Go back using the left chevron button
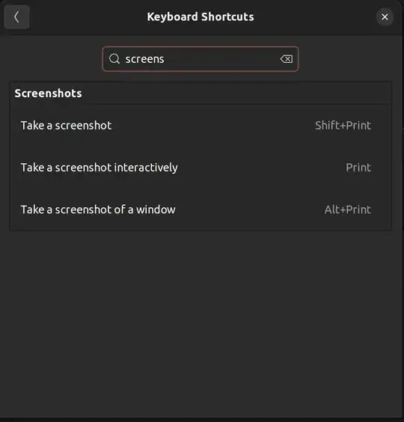The height and width of the screenshot is (422, 404). (x=16, y=17)
